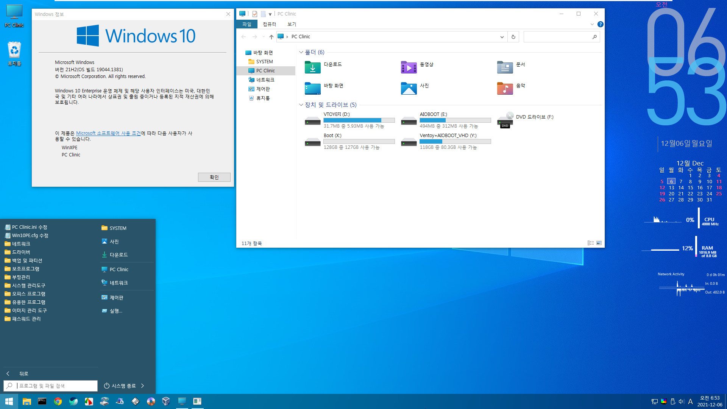Image resolution: width=727 pixels, height=409 pixels.
Task: Open the 다운로드 folder in Explorer
Action: pos(323,67)
